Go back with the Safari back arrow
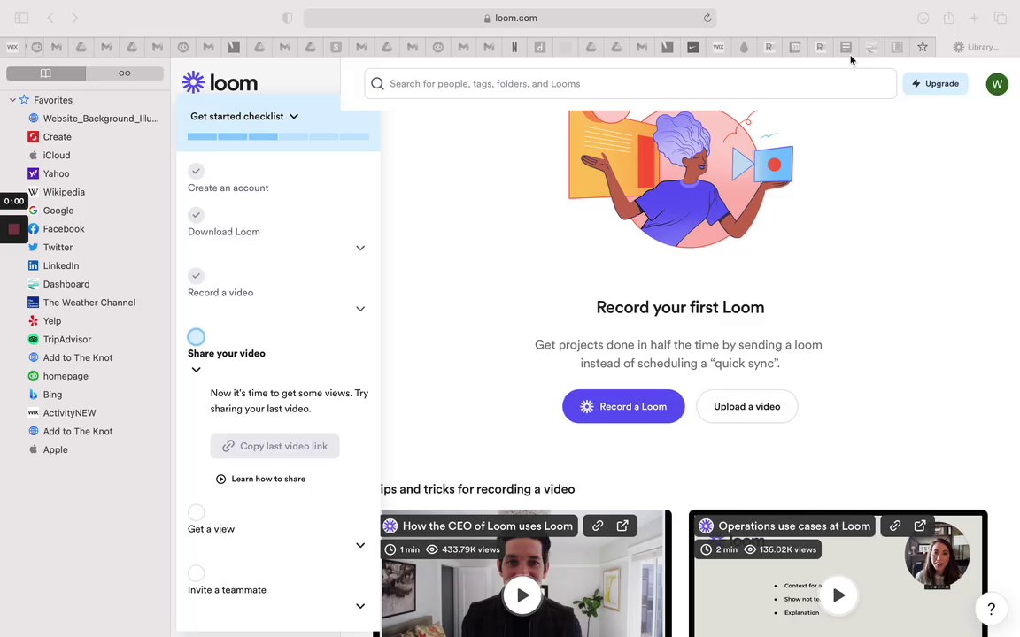 click(50, 19)
